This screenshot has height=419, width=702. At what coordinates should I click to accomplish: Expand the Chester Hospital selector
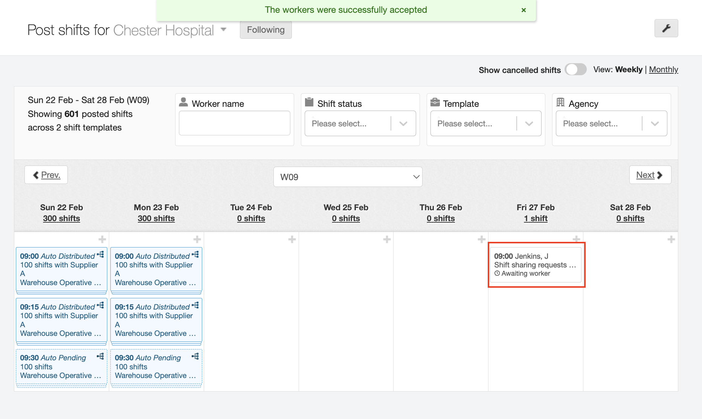click(x=223, y=29)
